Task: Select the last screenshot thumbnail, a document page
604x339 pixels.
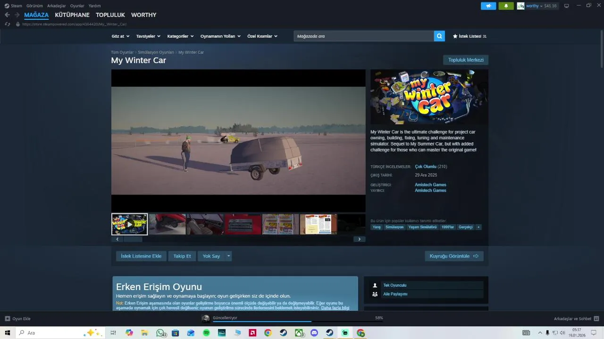Action: pyautogui.click(x=319, y=224)
